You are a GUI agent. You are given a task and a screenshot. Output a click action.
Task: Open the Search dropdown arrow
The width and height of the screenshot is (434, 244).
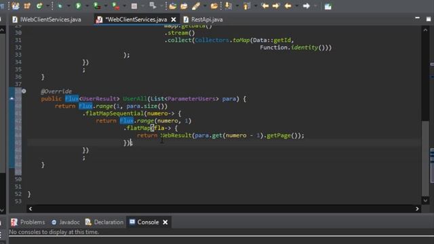coord(205,6)
